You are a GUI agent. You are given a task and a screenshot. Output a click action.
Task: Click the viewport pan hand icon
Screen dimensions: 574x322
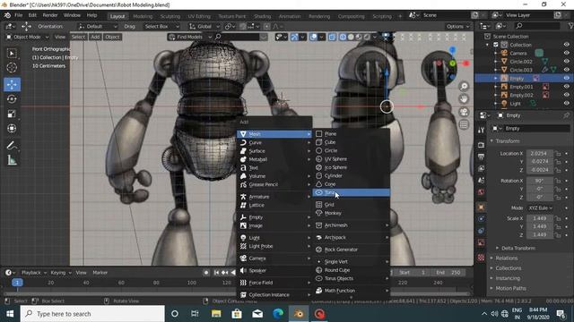pos(464,99)
